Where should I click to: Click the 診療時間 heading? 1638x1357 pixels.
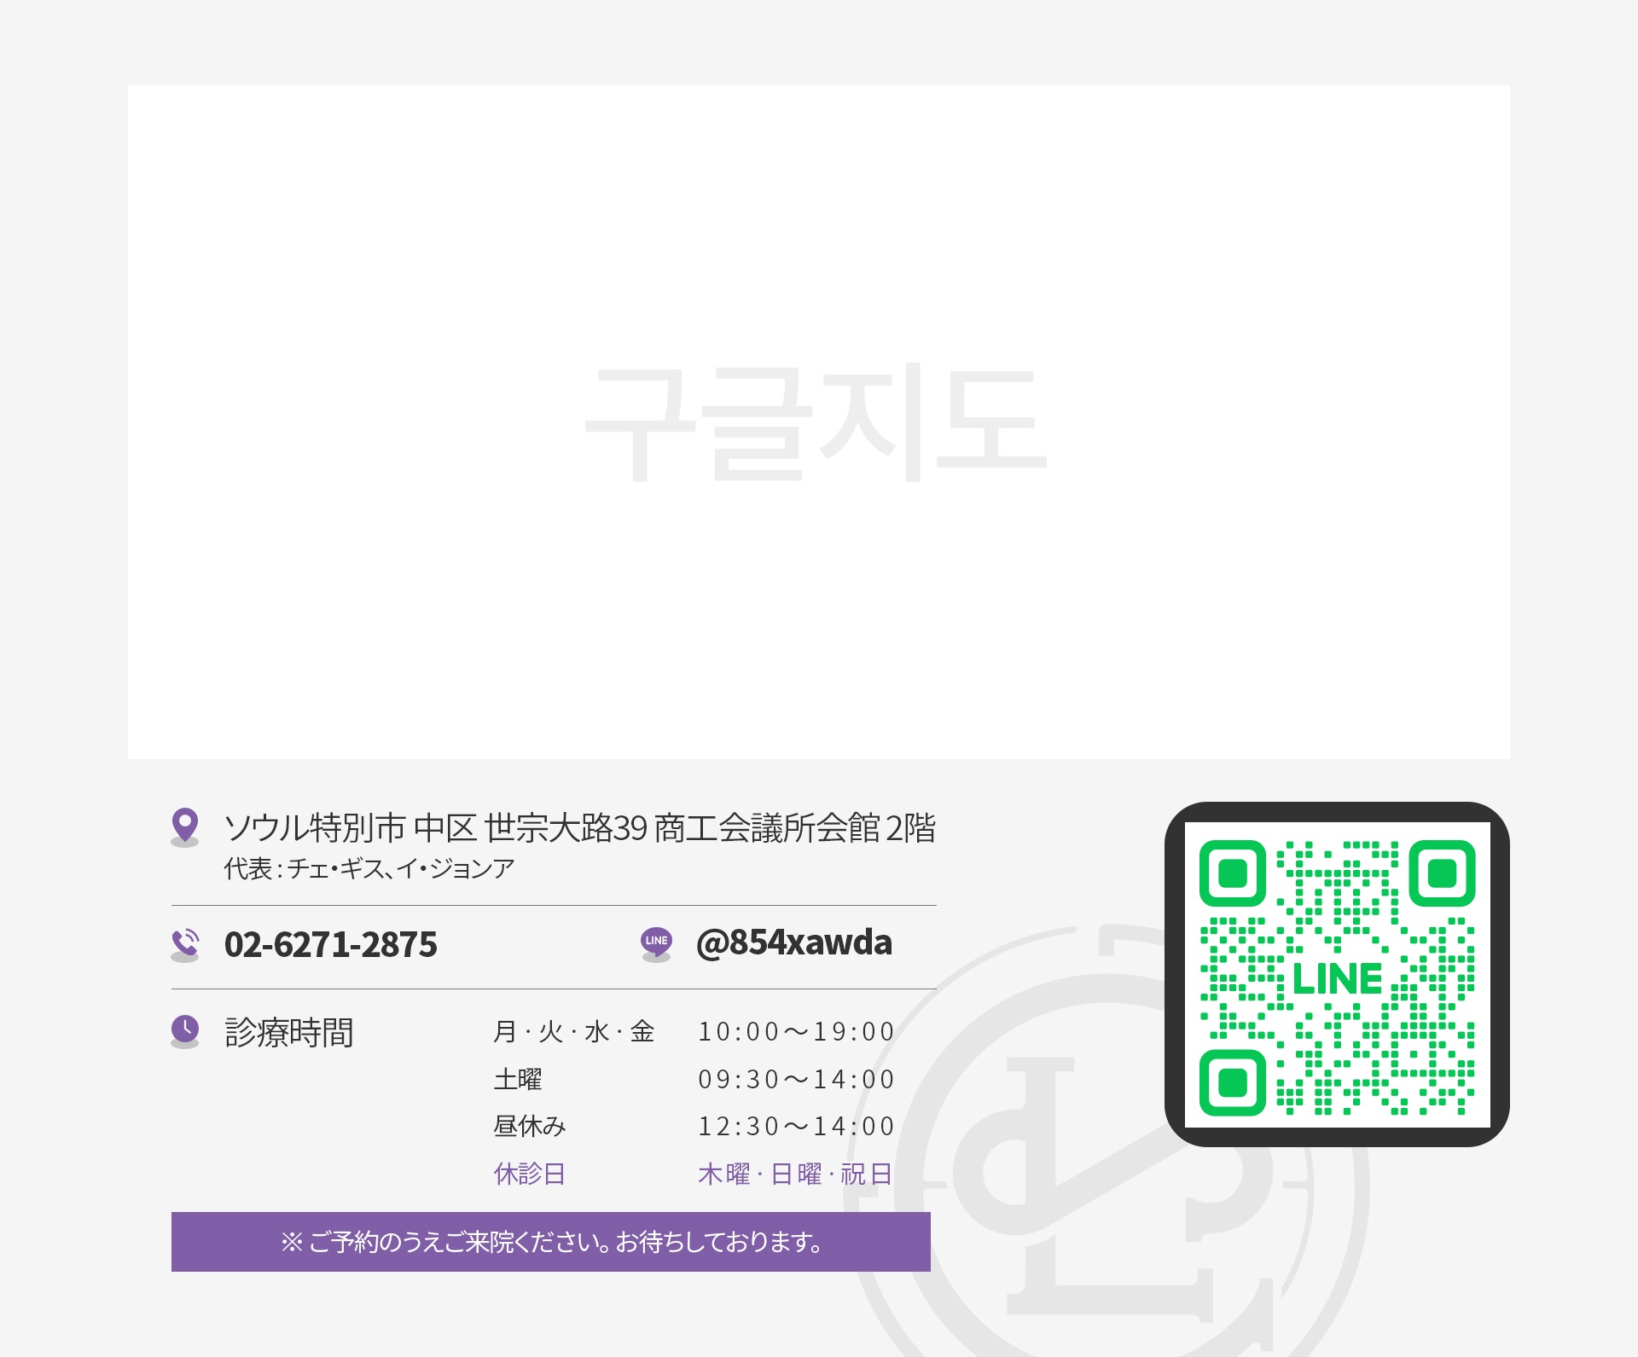click(289, 1032)
